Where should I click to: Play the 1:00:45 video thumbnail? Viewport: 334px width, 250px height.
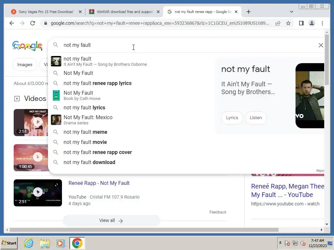[31, 158]
